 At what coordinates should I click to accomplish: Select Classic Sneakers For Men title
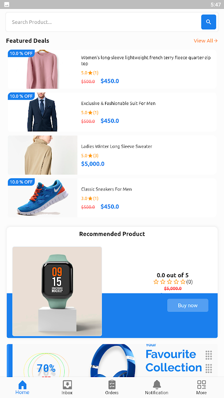tap(107, 189)
